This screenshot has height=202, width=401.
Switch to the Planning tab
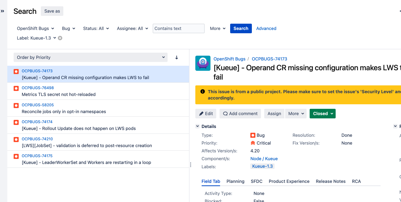[x=235, y=181]
